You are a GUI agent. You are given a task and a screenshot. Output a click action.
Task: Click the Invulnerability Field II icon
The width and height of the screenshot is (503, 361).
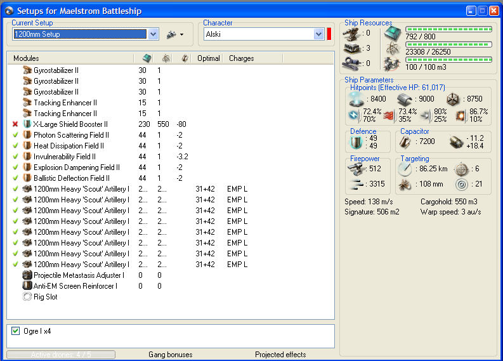(x=27, y=157)
